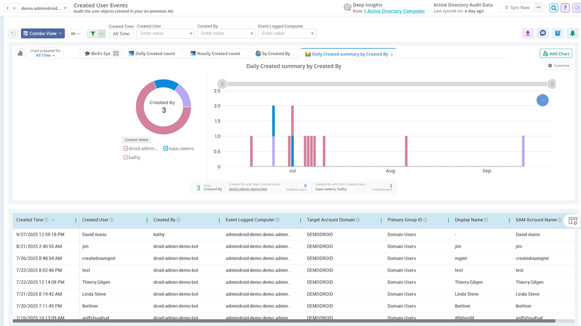581x326 pixels.
Task: Toggle the isaac.owens legend checkbox
Action: coord(166,148)
